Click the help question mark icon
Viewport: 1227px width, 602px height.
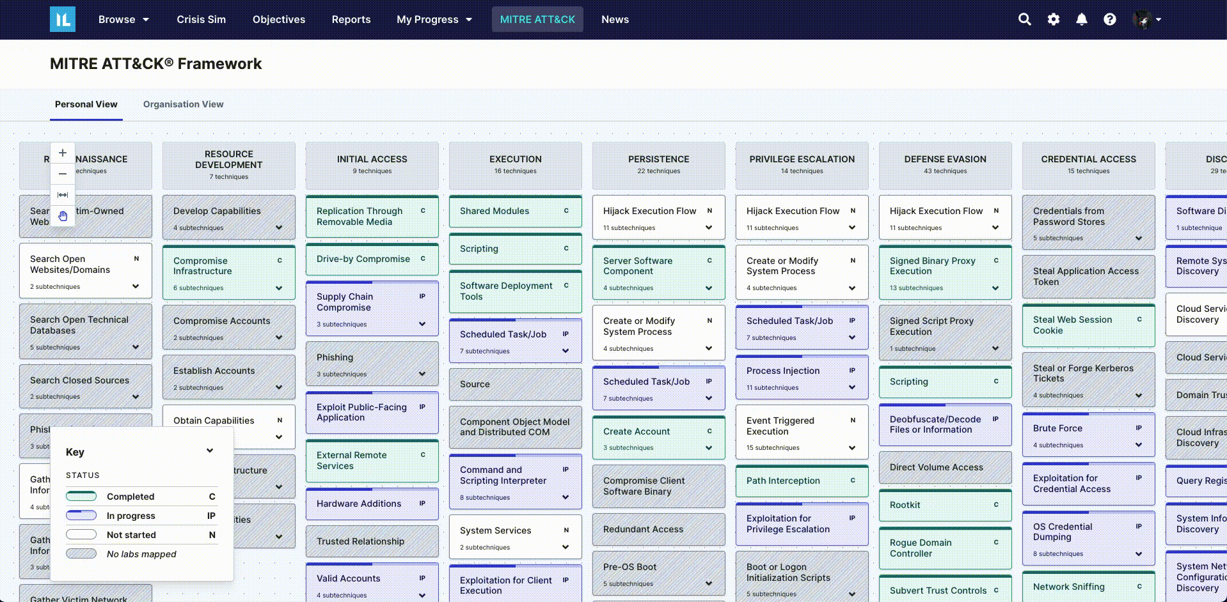(1109, 19)
